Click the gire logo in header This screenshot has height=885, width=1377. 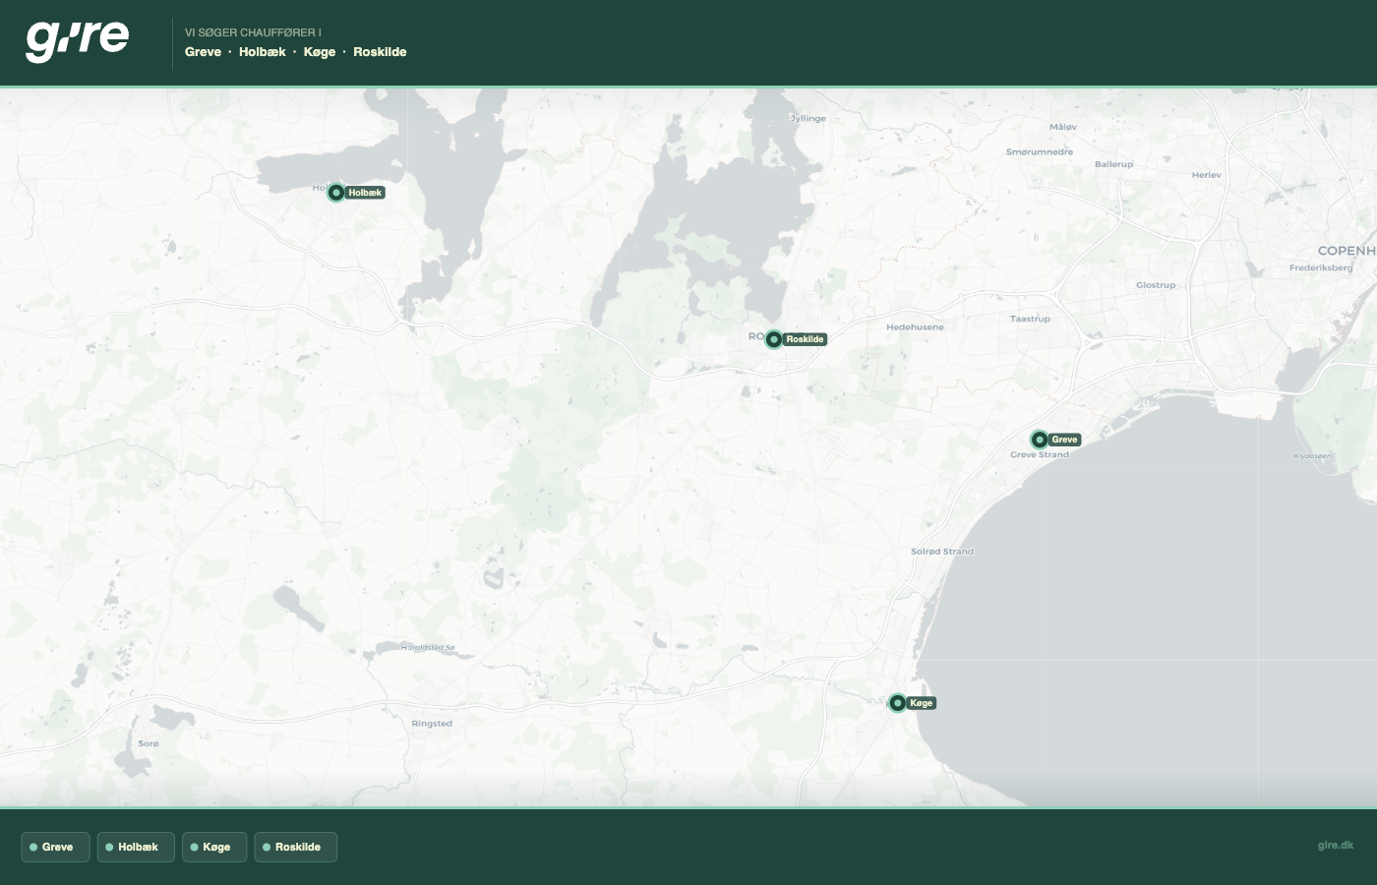pos(78,41)
